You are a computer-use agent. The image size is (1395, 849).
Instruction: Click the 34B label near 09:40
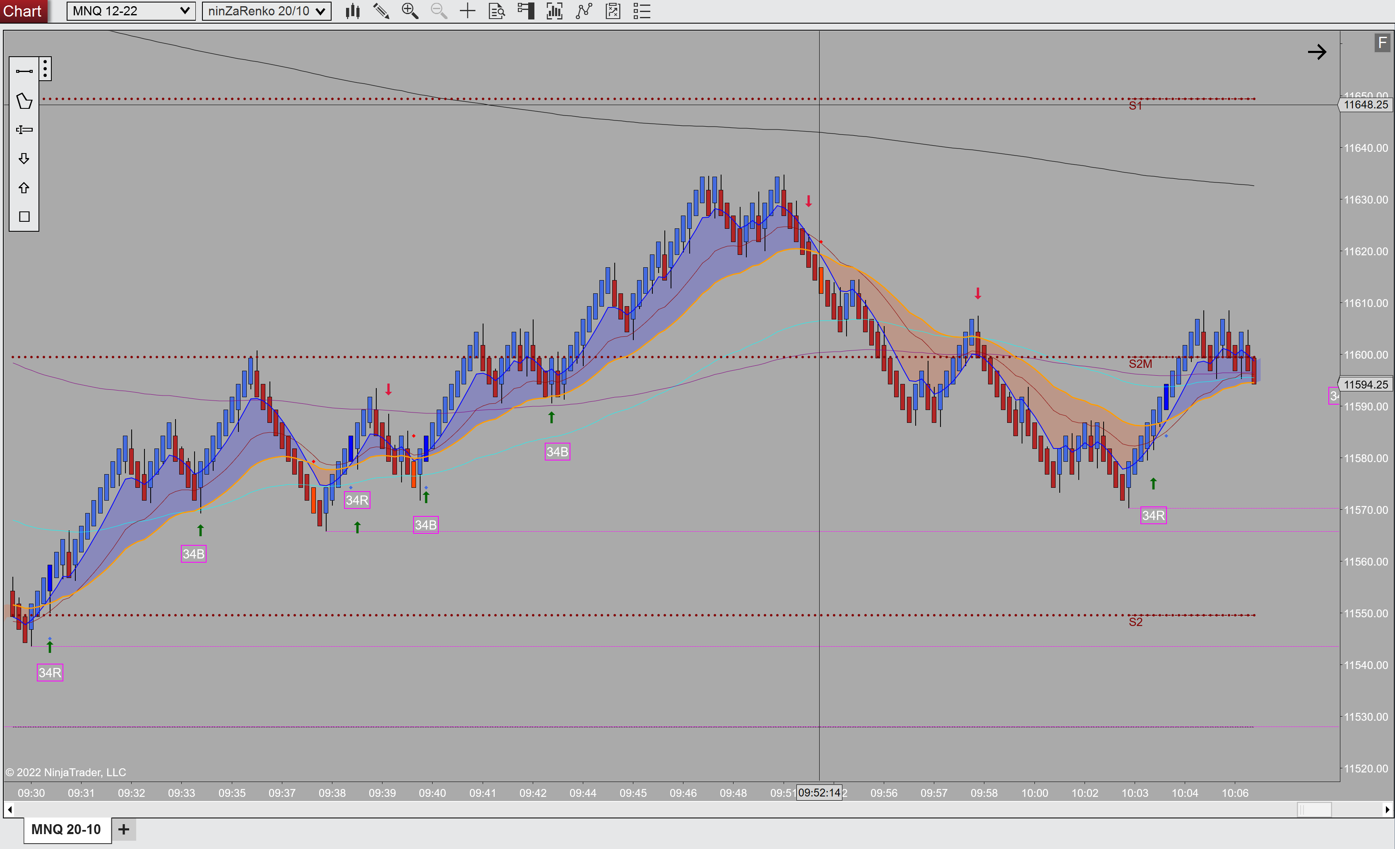(426, 525)
